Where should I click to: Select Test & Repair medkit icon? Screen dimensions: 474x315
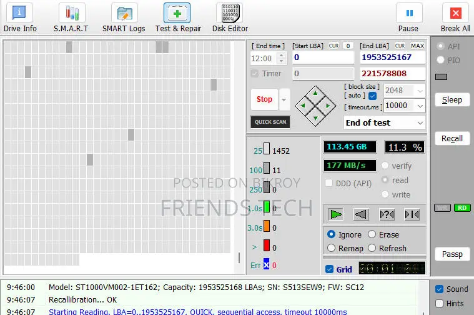177,13
